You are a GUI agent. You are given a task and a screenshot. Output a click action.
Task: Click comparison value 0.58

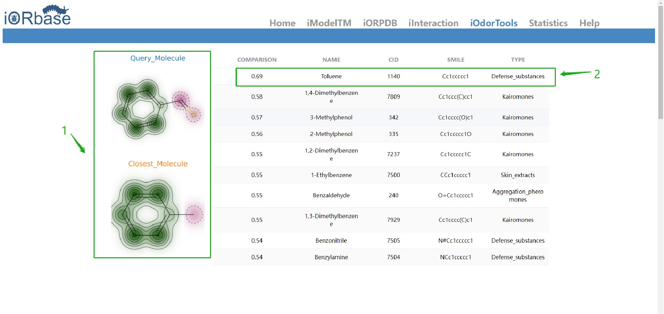tap(257, 97)
